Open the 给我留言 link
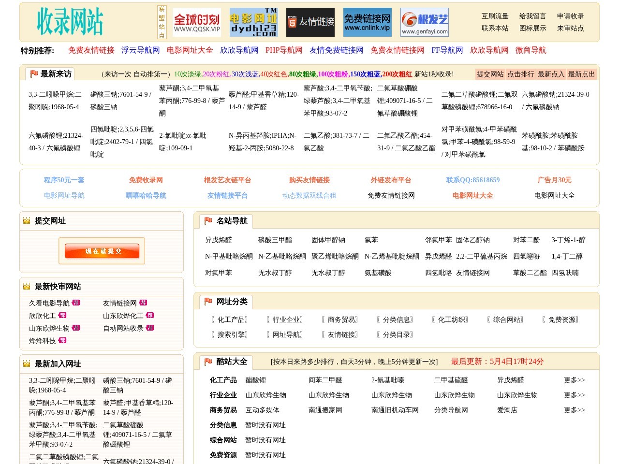The height and width of the screenshot is (464, 619). (533, 16)
